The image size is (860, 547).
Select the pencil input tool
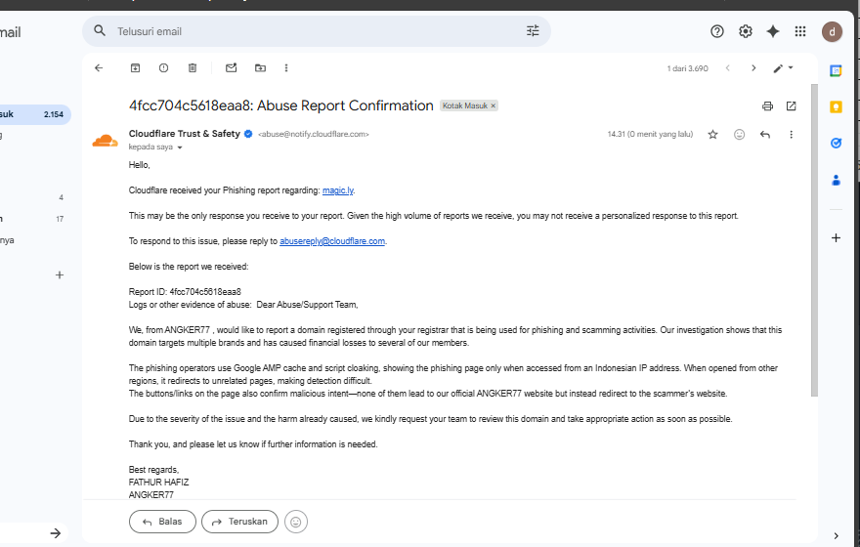click(x=778, y=68)
